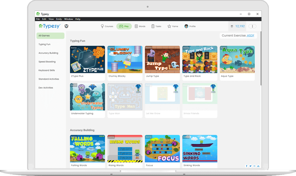Open the View menu
This screenshot has height=176, width=296.
click(x=51, y=19)
